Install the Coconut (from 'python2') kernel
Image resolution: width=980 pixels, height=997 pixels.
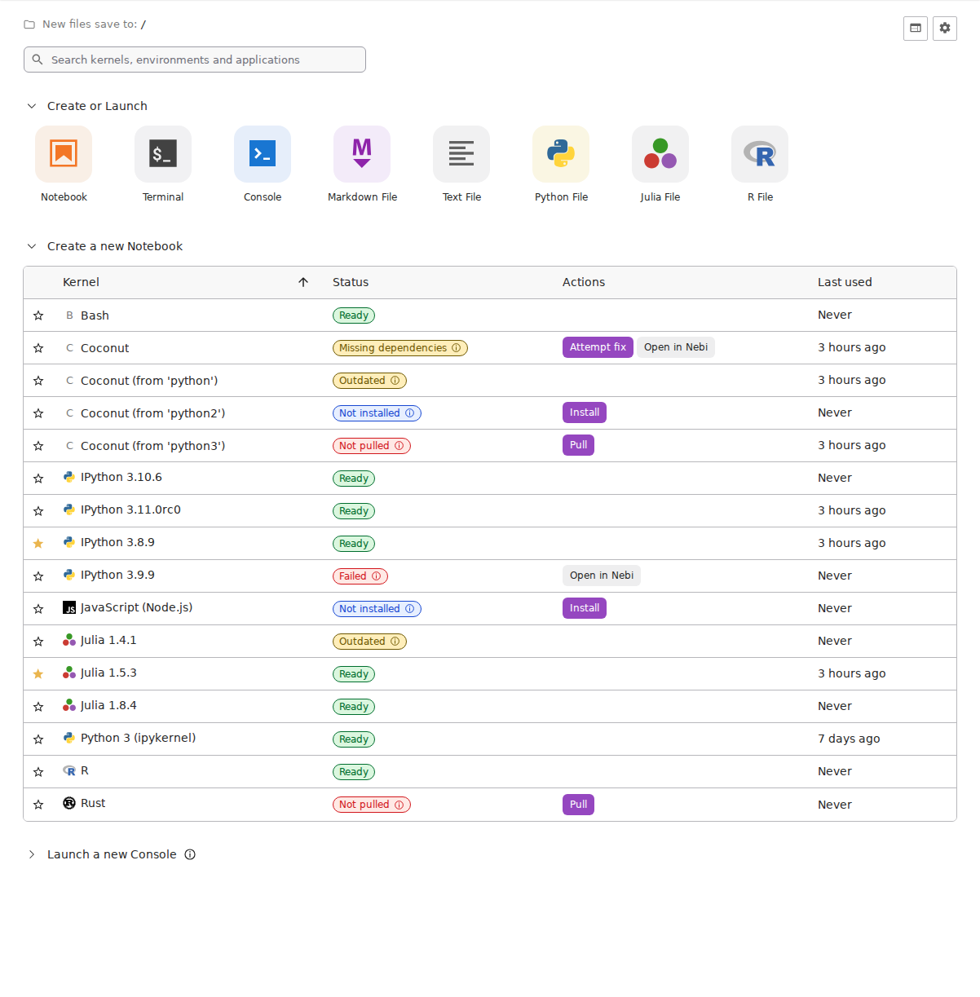[x=585, y=412]
